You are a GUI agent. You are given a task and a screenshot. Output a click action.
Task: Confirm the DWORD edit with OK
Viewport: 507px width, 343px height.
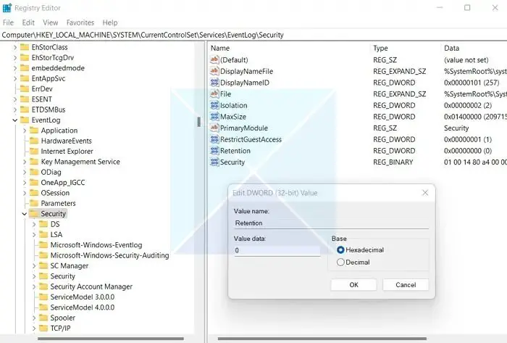[353, 285]
